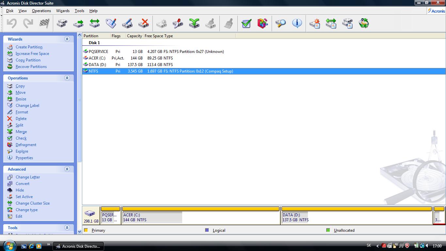Click Increase Free Space in Wizards panel
The image size is (446, 251).
32,54
